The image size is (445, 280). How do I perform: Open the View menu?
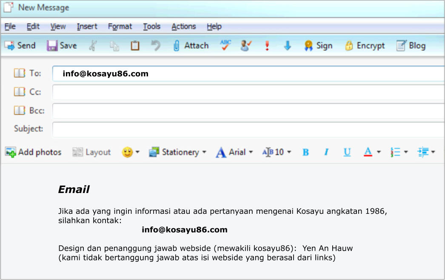(58, 27)
